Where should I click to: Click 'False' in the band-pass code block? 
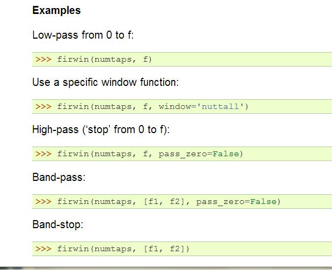click(263, 201)
